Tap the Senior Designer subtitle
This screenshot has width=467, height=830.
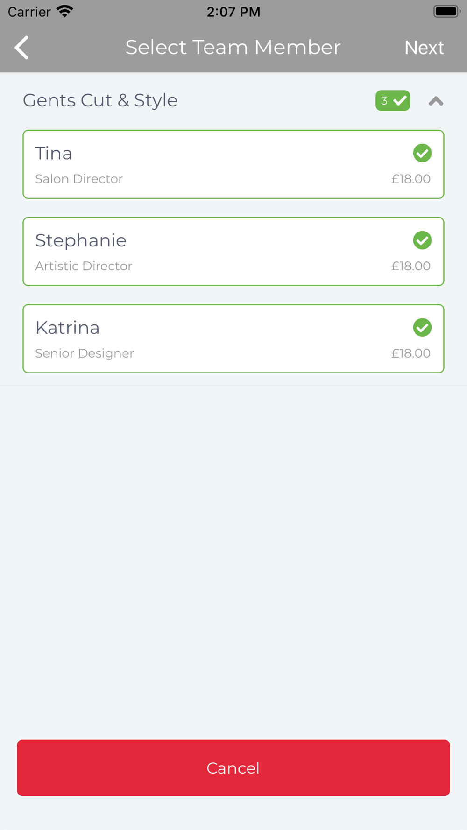tap(85, 353)
